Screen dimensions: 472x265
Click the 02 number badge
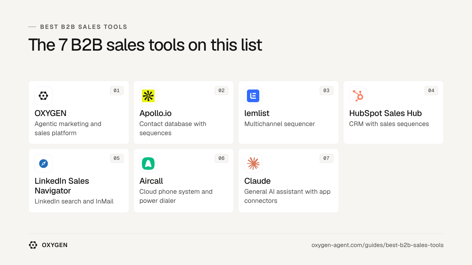[222, 91]
